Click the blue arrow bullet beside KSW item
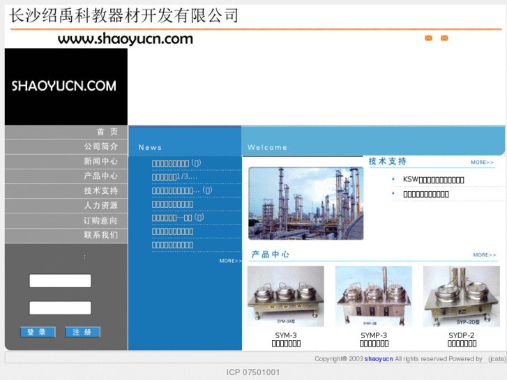 (393, 178)
